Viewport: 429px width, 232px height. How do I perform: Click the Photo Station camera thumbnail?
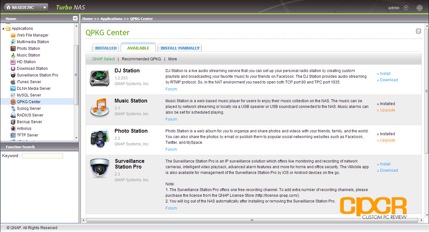tap(100, 139)
